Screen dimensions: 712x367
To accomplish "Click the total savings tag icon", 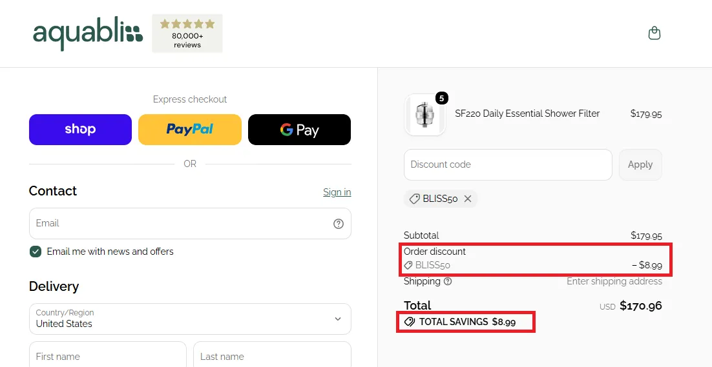I will [x=410, y=322].
